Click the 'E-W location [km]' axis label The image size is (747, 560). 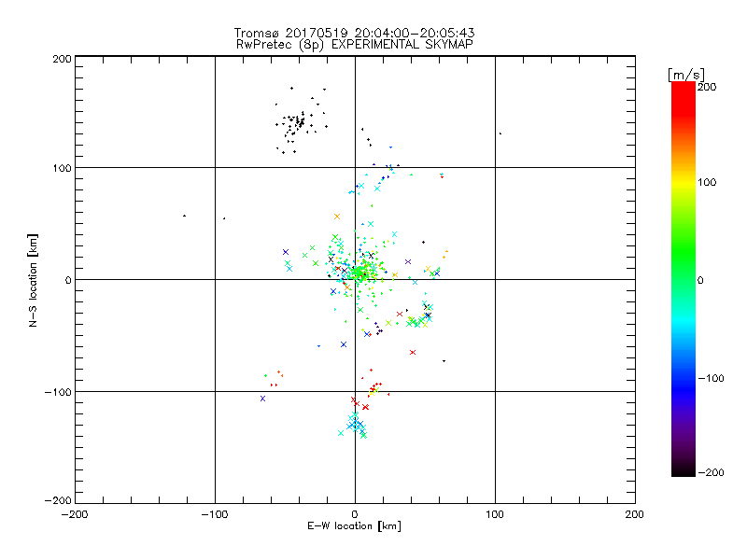355,526
